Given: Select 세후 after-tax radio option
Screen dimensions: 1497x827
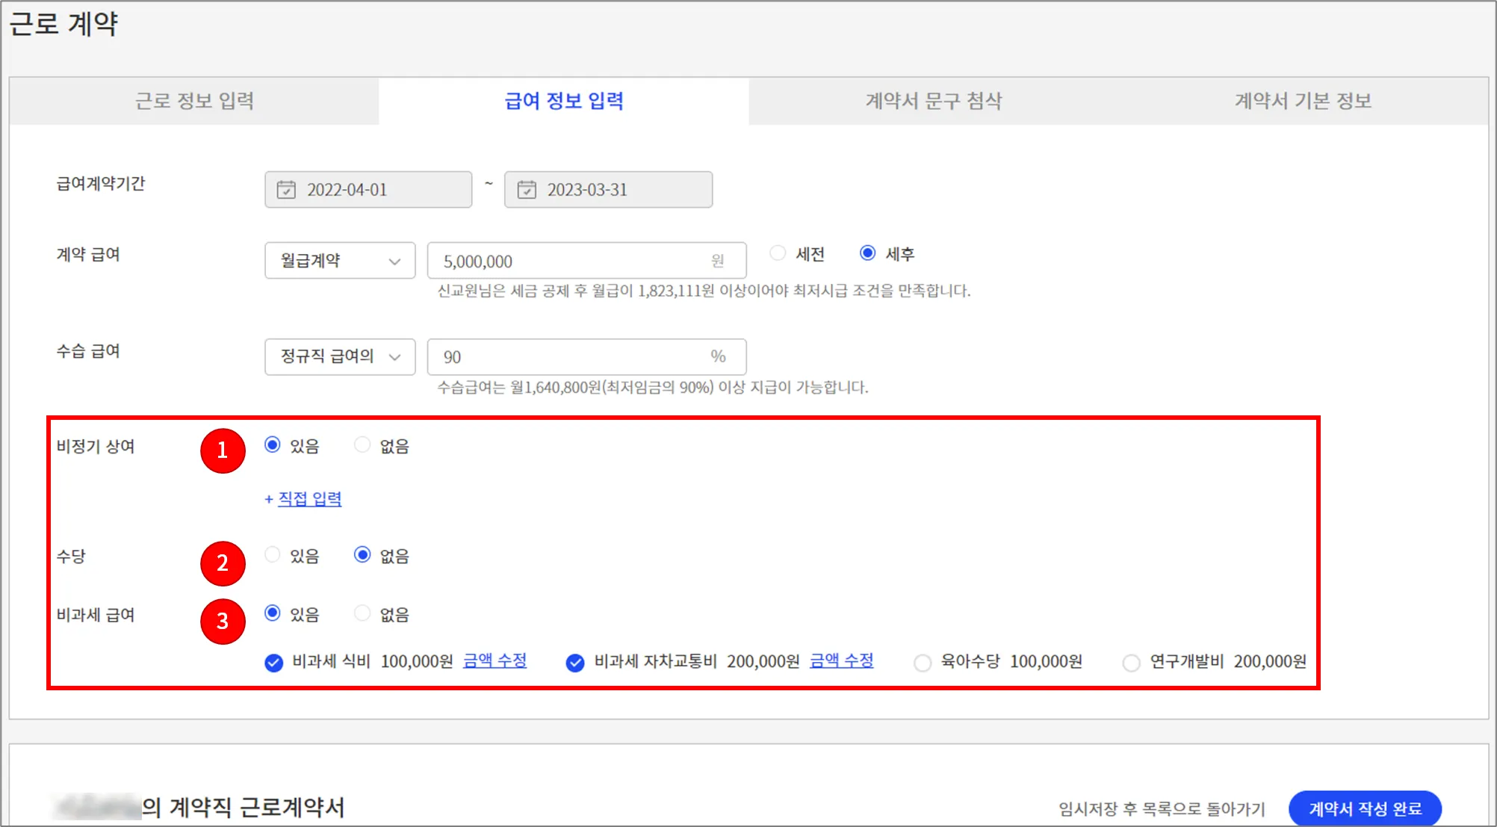Looking at the screenshot, I should pos(867,253).
